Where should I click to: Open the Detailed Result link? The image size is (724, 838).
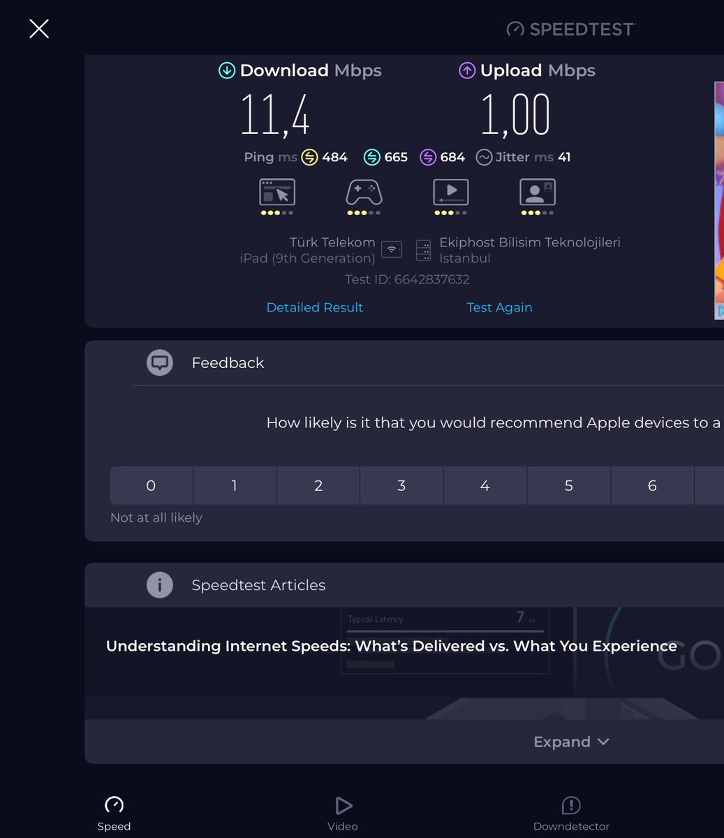point(315,307)
